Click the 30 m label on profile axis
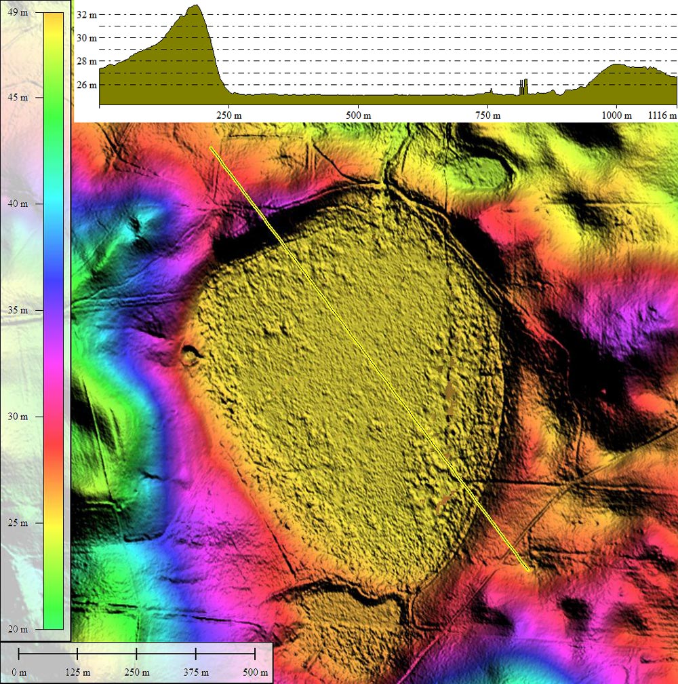Image resolution: width=678 pixels, height=684 pixels. [87, 38]
